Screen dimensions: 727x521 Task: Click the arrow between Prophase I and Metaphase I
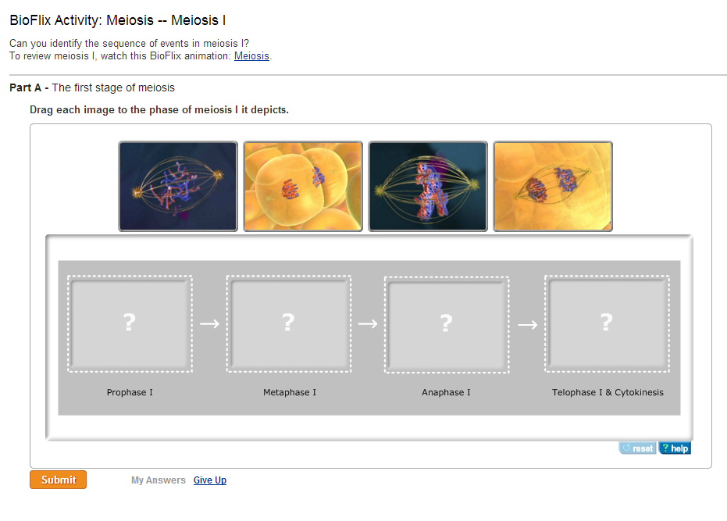coord(209,324)
